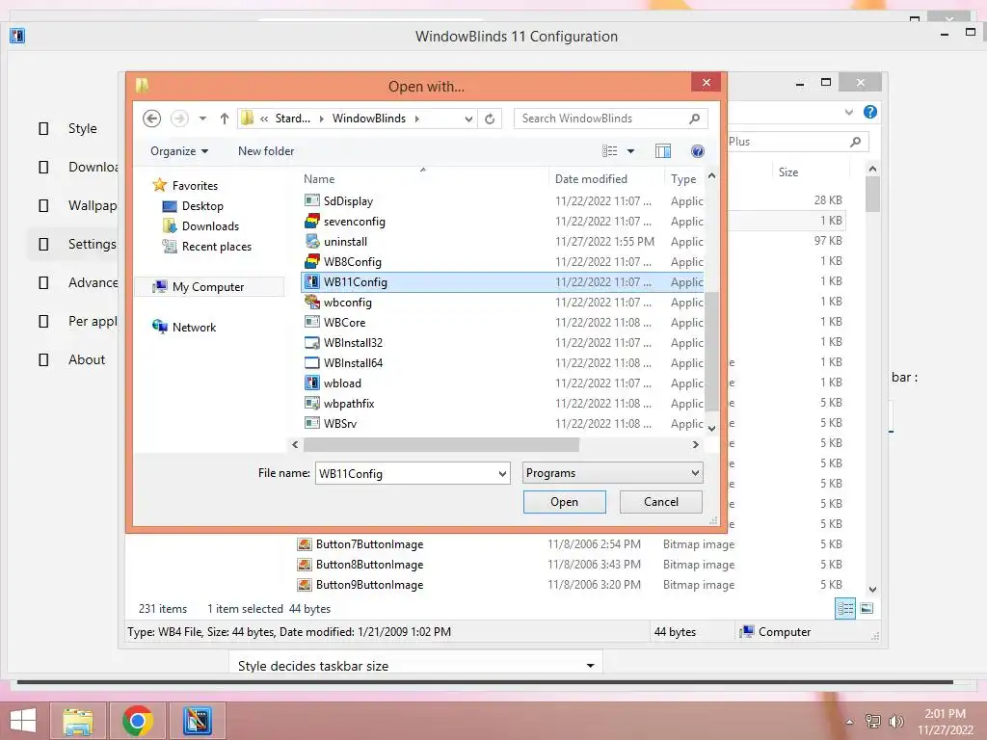Open the view options dropdown arrow
Screen dimensions: 987x740
[630, 151]
